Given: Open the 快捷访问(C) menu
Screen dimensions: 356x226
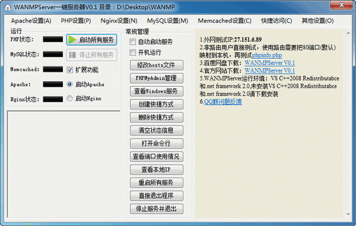Looking at the screenshot, I should point(276,21).
